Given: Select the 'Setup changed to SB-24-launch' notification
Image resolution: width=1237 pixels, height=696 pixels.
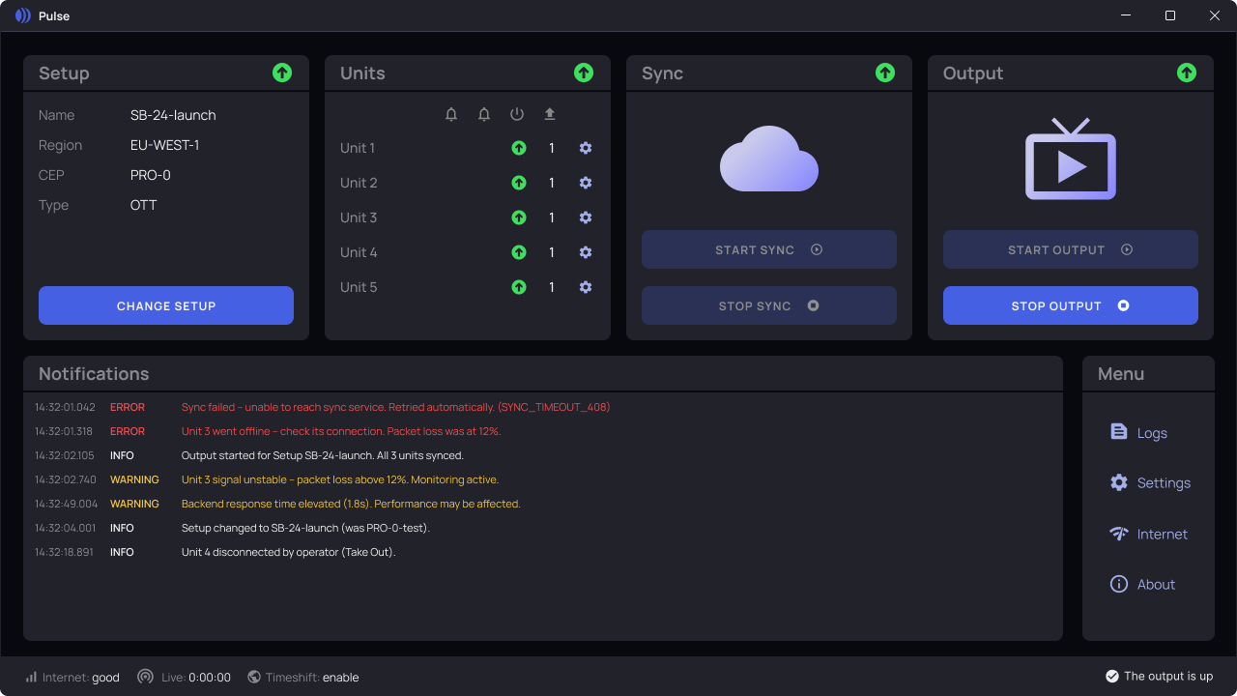Looking at the screenshot, I should click(x=543, y=528).
